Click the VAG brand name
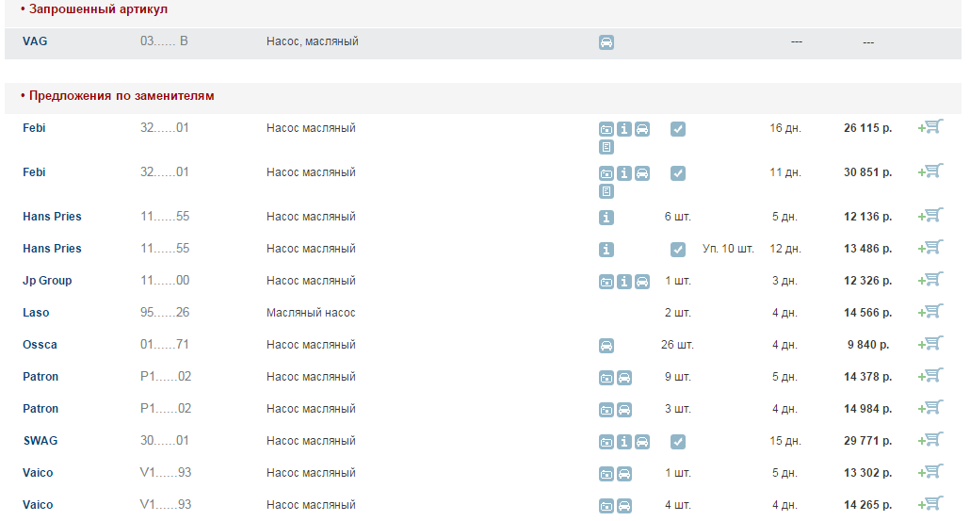This screenshot has width=970, height=521. pyautogui.click(x=35, y=41)
